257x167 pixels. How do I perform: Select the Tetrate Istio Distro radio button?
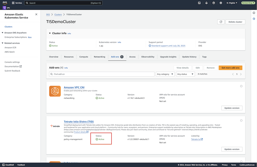(x=241, y=121)
